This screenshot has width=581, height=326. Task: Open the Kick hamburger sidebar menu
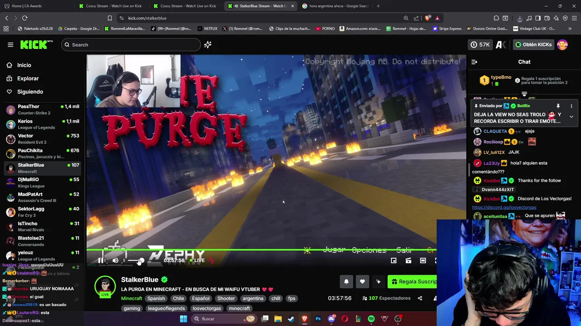(x=10, y=44)
